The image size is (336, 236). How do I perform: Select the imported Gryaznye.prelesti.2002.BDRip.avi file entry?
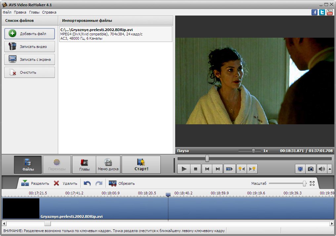pos(116,34)
